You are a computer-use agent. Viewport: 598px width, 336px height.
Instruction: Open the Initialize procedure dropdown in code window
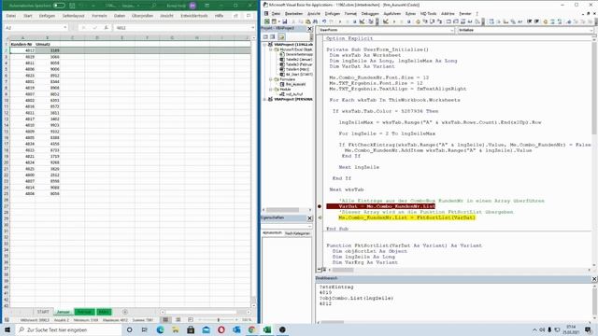coord(591,30)
